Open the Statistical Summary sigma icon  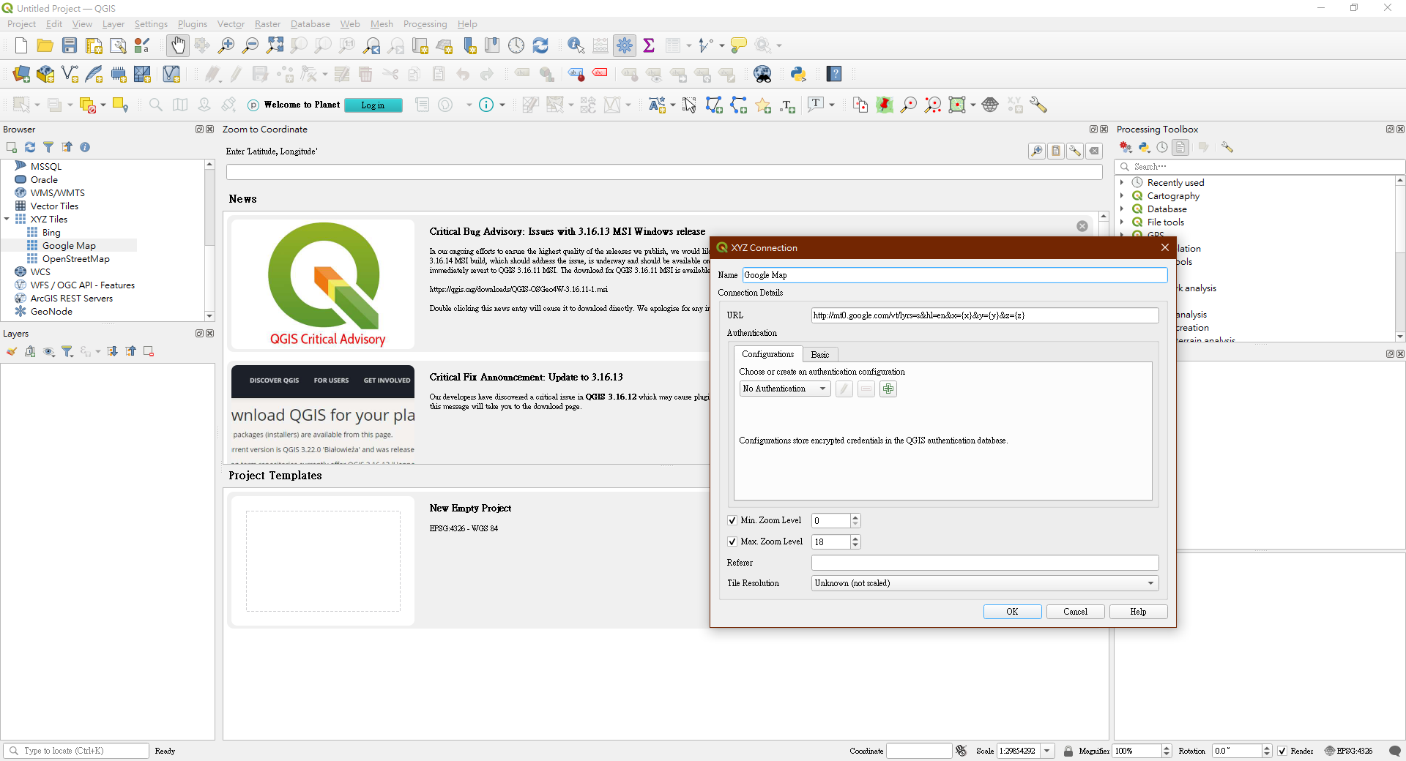[649, 45]
